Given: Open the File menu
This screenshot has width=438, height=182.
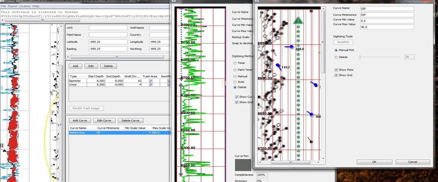Looking at the screenshot, I should [x=3, y=6].
